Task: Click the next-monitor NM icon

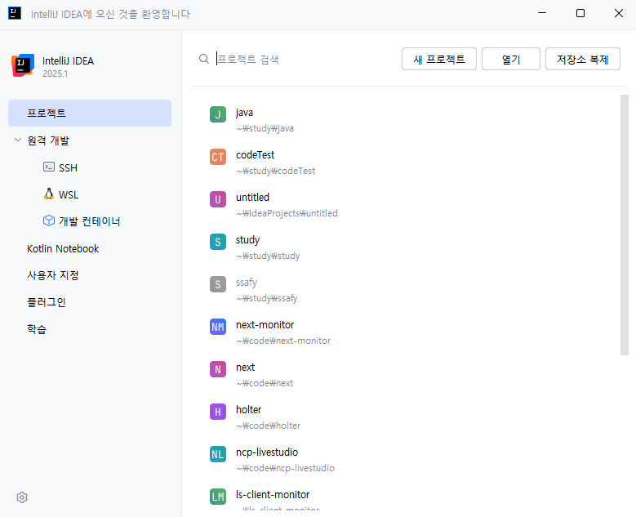Action: coord(218,327)
